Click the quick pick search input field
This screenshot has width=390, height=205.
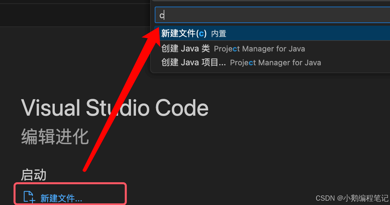272,15
